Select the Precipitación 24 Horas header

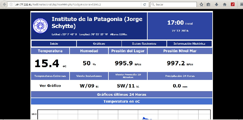[x=180, y=76]
